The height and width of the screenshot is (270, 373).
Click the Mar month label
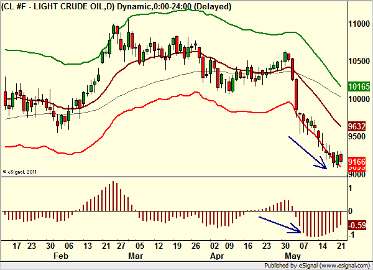(136, 256)
